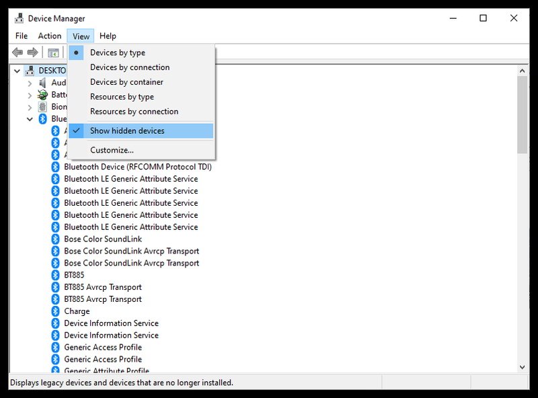Screen dimensions: 538x398
Task: Click the Back arrow toolbar icon
Action: [x=17, y=52]
